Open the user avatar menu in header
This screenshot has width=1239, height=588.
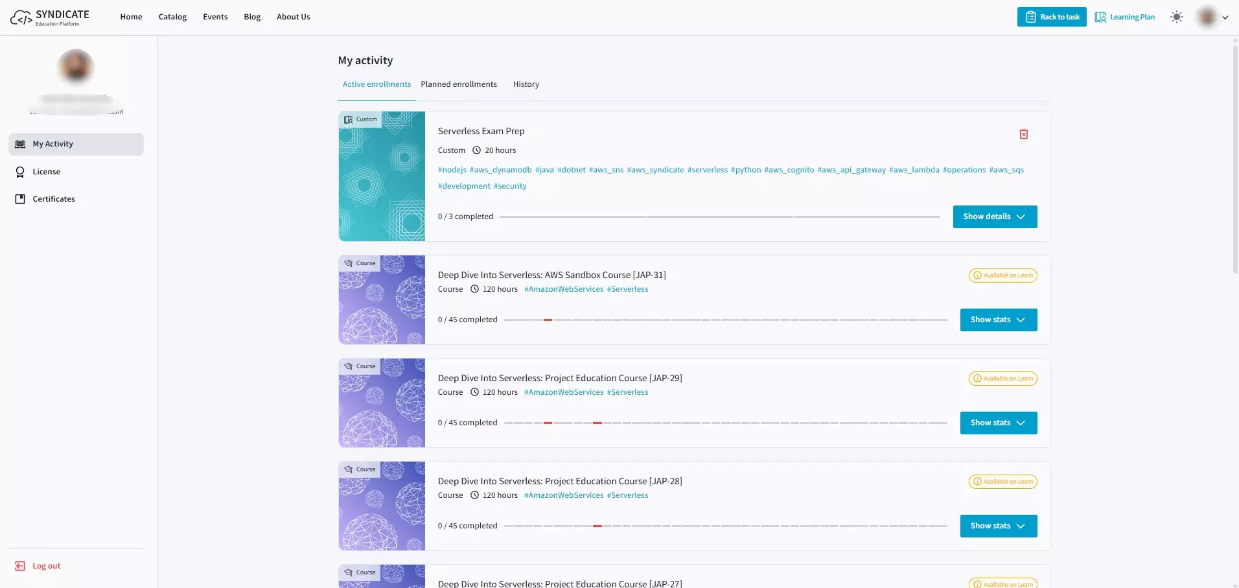(x=1212, y=17)
